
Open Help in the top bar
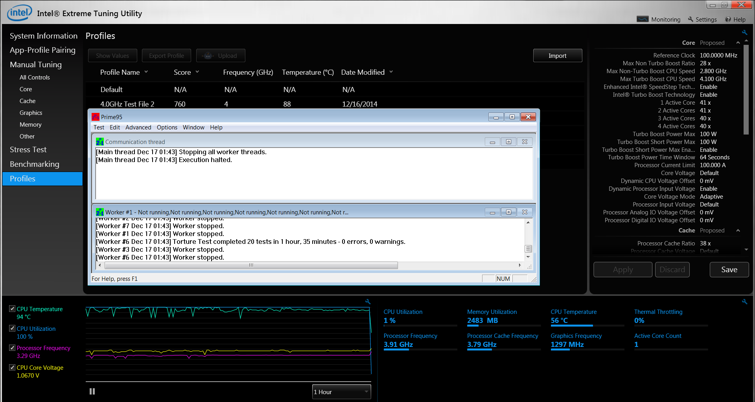point(735,19)
